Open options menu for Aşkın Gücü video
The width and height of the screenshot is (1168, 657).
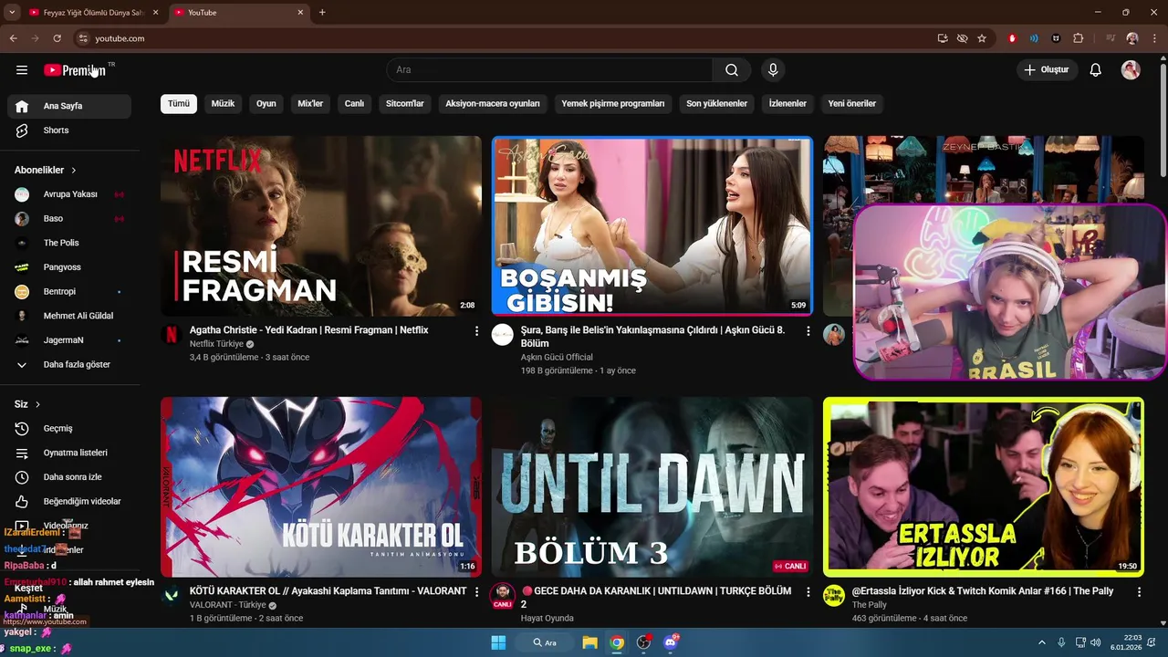click(808, 331)
